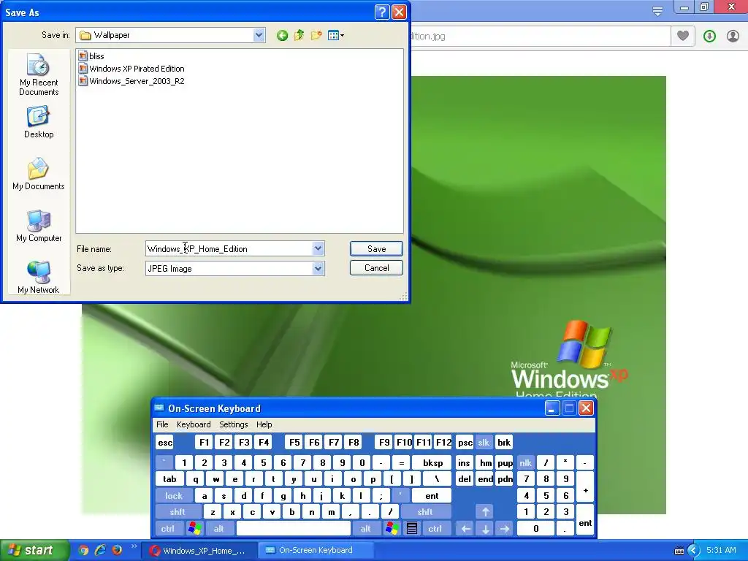Click the Cancel button
Image resolution: width=748 pixels, height=561 pixels.
(376, 267)
